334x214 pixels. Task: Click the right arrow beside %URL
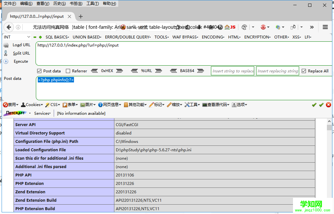point(159,71)
